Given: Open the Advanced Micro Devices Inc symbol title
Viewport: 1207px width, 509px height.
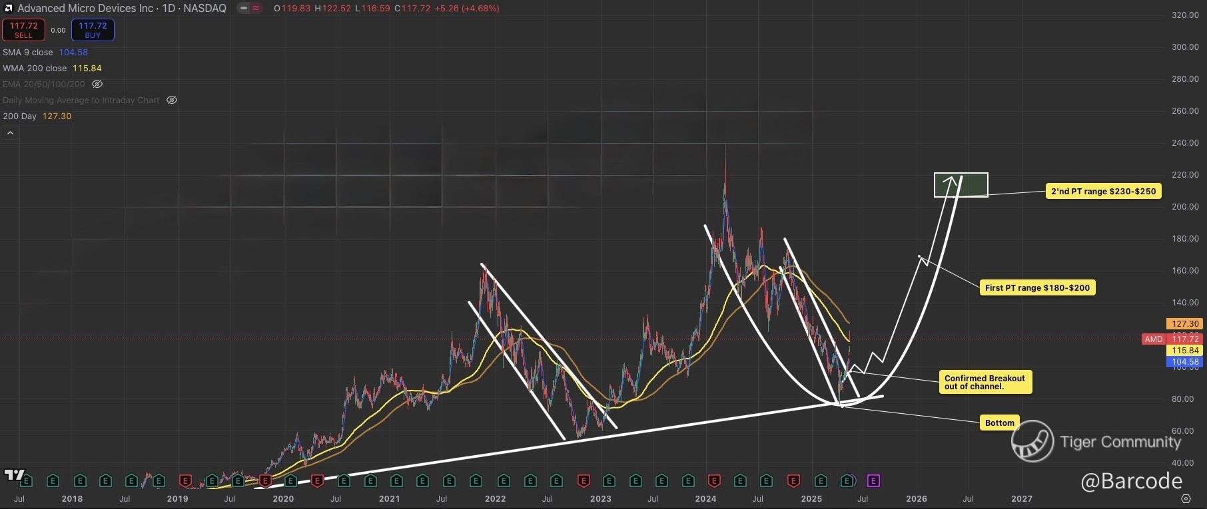Looking at the screenshot, I should (x=122, y=9).
